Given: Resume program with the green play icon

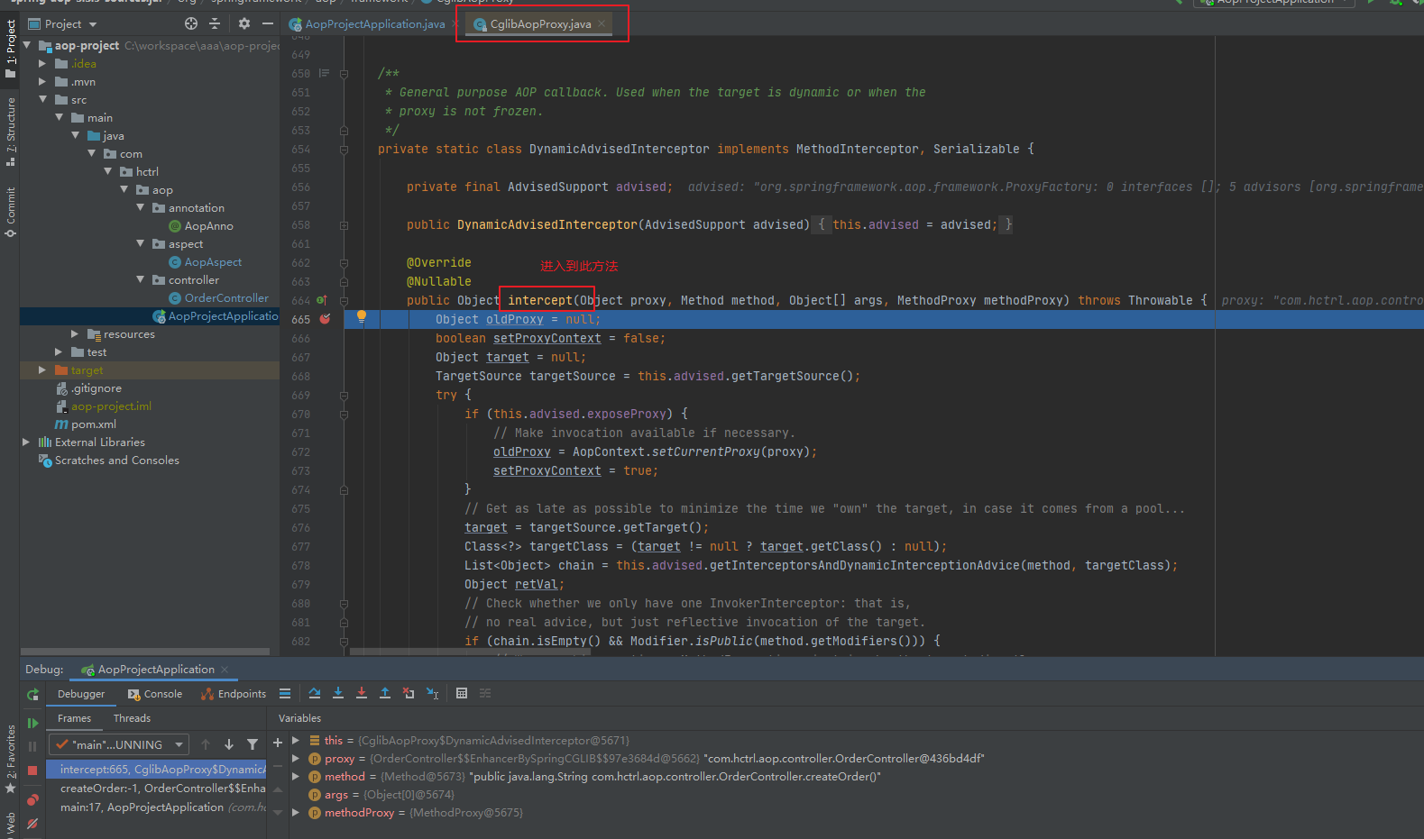Looking at the screenshot, I should [x=32, y=723].
